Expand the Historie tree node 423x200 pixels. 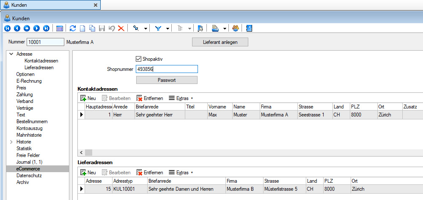(x=11, y=142)
